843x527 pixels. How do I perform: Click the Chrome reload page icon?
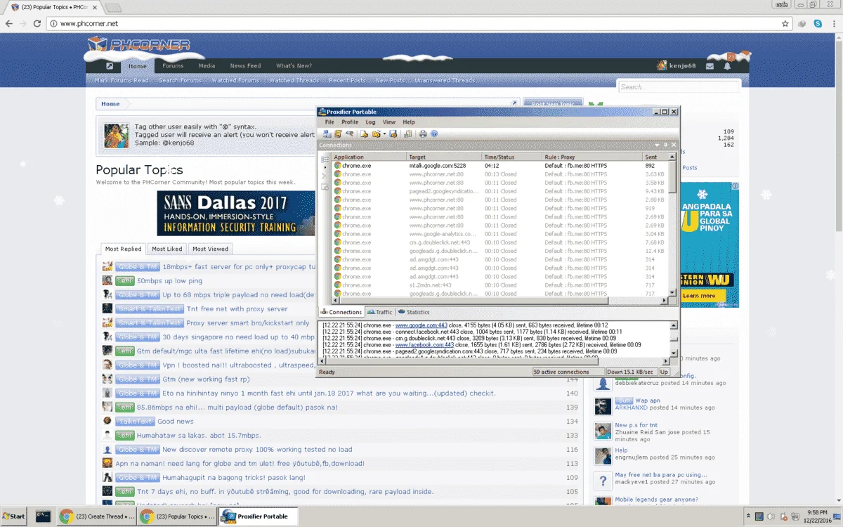click(x=38, y=23)
